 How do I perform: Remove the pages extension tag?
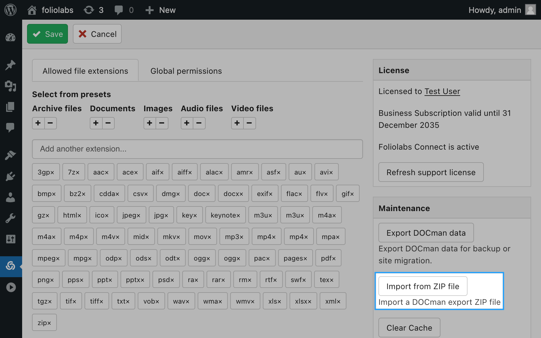click(x=305, y=259)
